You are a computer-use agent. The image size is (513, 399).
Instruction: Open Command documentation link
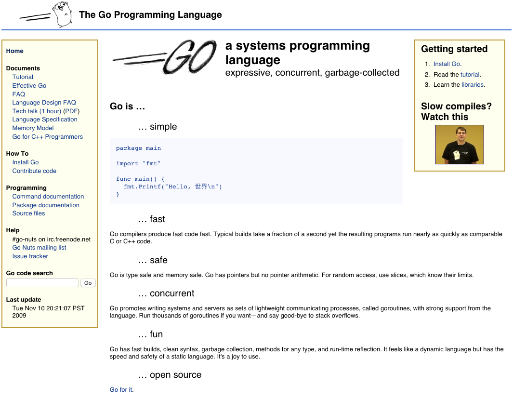point(48,197)
